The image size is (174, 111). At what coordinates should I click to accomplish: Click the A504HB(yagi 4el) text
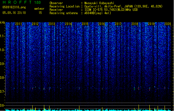(98, 13)
